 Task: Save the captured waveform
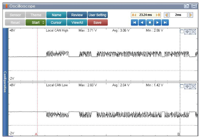[98, 23]
